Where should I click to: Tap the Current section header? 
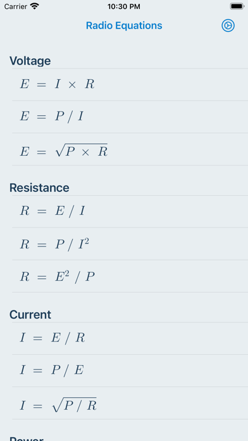pyautogui.click(x=30, y=314)
